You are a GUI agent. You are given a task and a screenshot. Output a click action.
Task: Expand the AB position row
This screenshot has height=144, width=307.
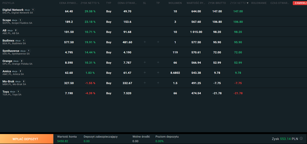point(153,32)
